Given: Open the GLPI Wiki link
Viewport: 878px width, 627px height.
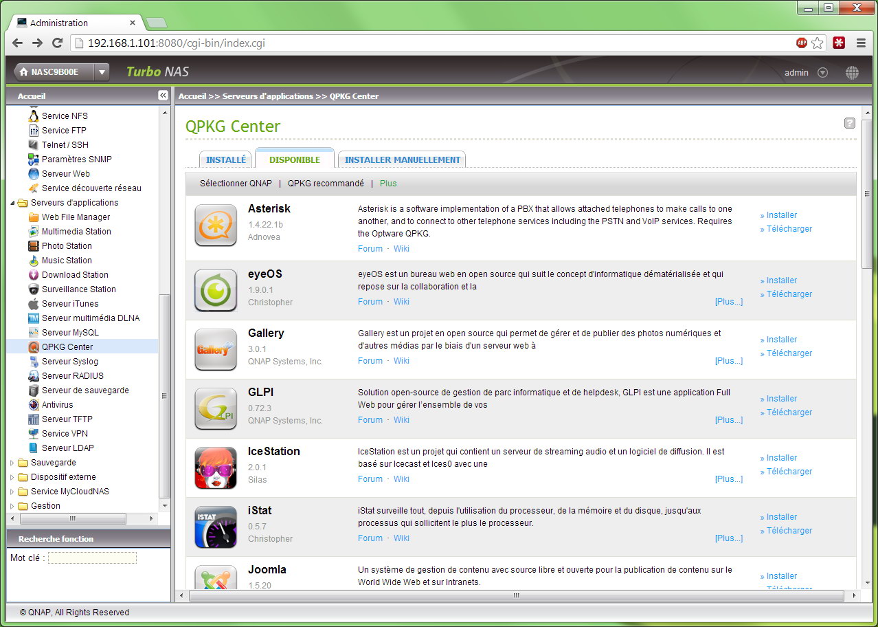Looking at the screenshot, I should 401,420.
